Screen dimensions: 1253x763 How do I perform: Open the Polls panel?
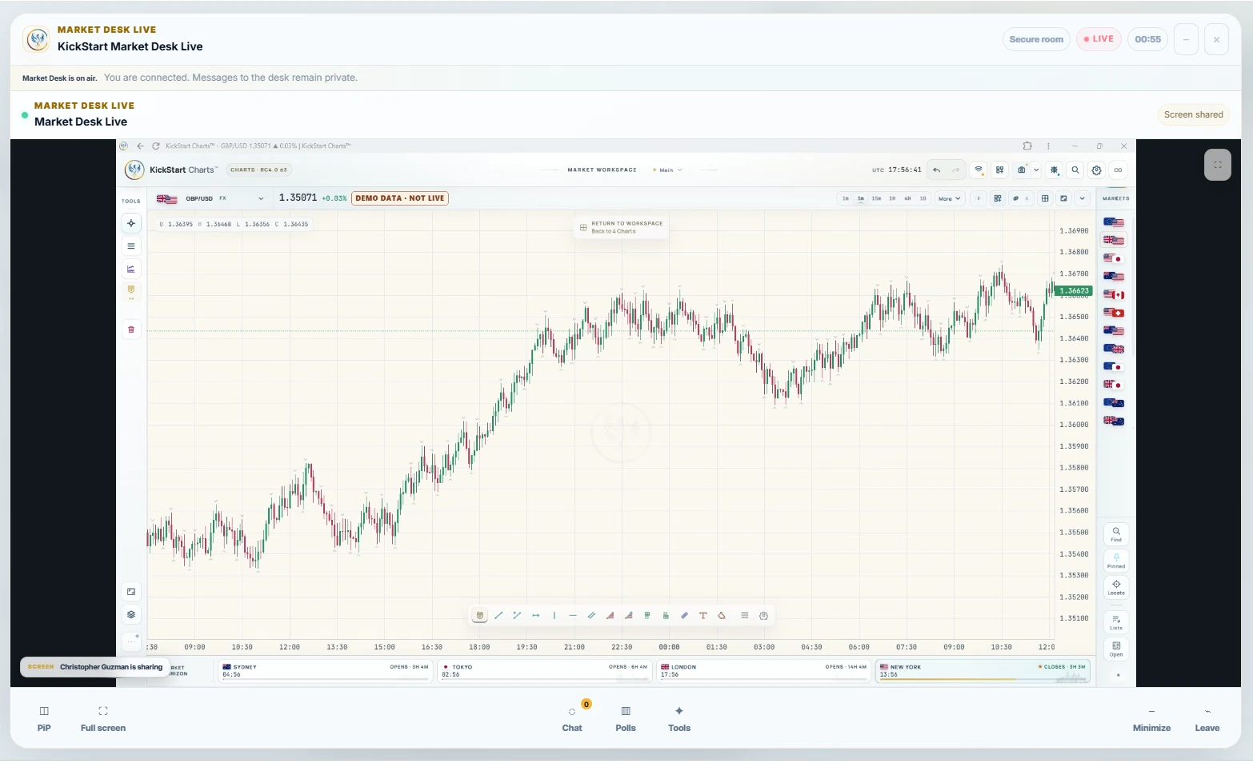[626, 718]
